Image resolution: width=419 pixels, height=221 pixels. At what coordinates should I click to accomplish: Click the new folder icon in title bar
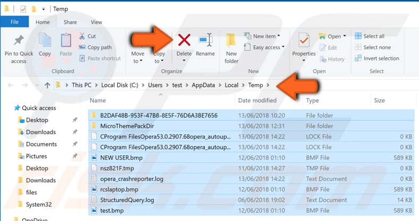[33, 9]
